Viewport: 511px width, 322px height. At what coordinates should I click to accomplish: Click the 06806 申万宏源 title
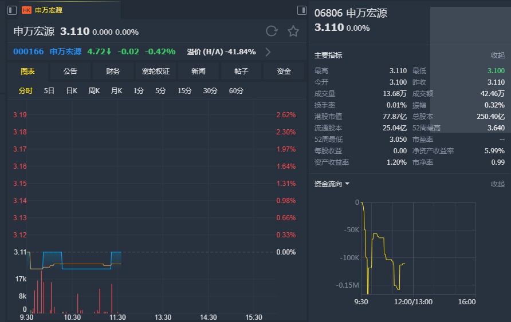click(x=351, y=13)
